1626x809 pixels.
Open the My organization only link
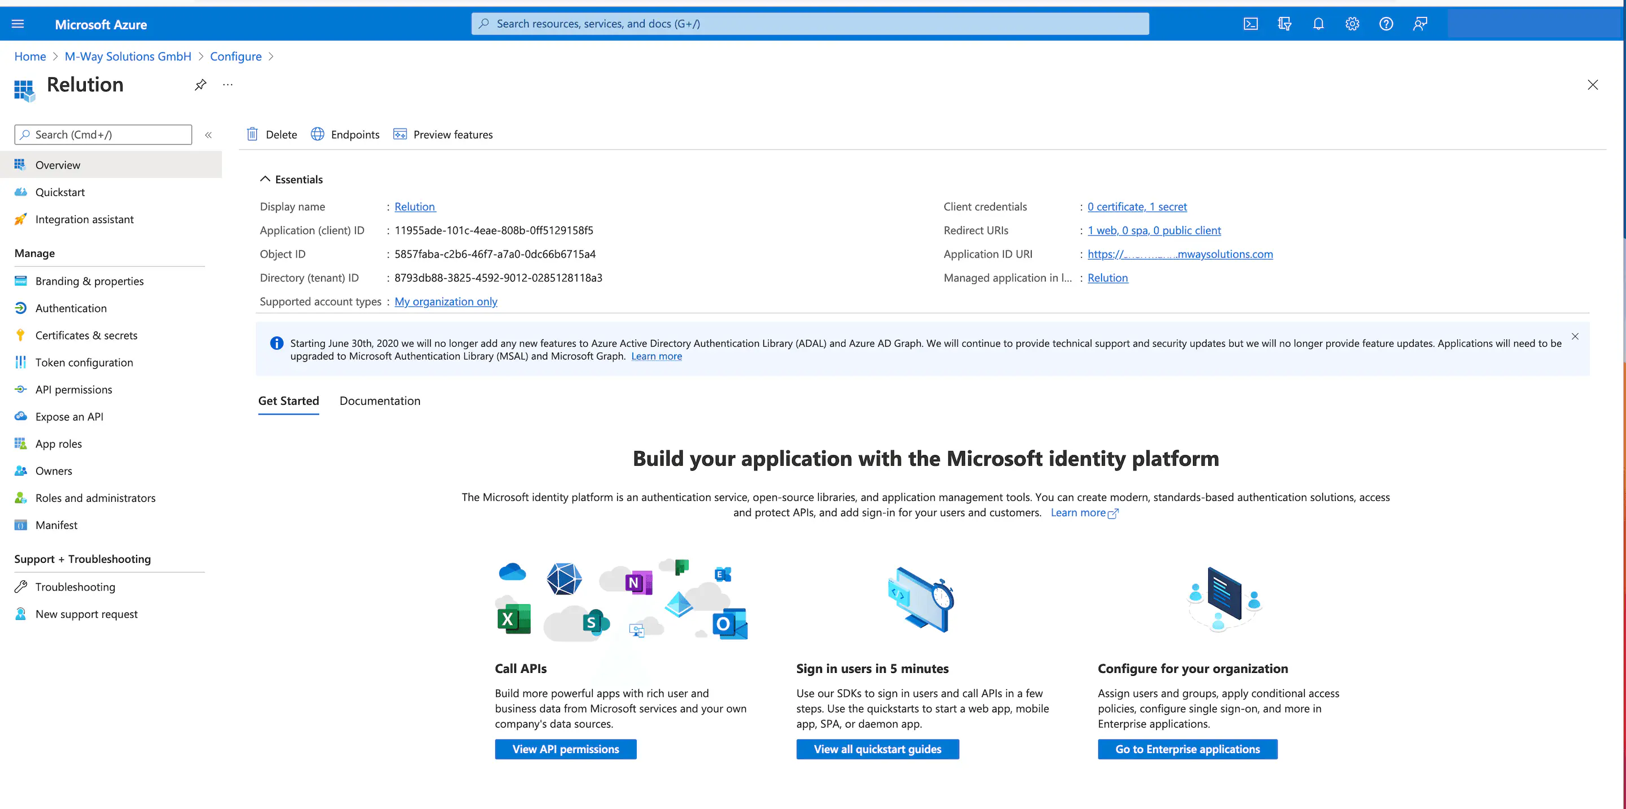445,301
